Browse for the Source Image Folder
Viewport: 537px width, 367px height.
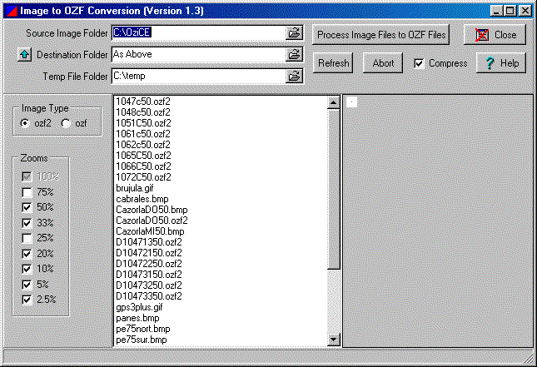click(x=294, y=33)
